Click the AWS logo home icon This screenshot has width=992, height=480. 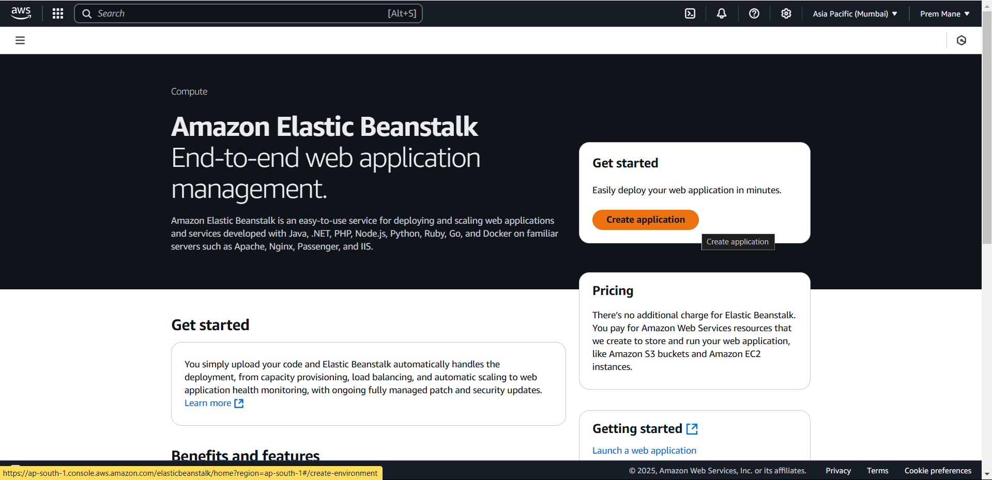point(21,13)
